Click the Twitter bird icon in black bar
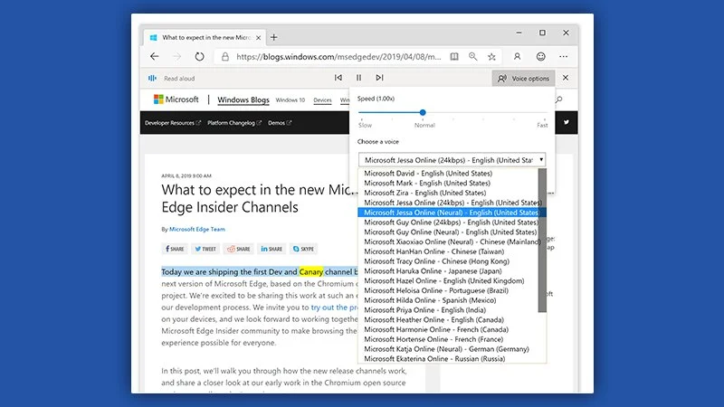Image resolution: width=724 pixels, height=407 pixels. pyautogui.click(x=567, y=122)
